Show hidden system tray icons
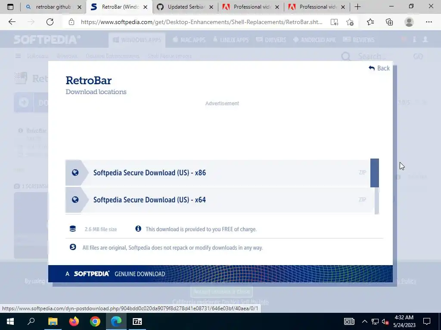The height and width of the screenshot is (330, 441). [x=364, y=321]
